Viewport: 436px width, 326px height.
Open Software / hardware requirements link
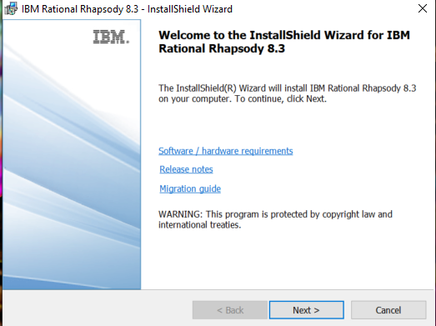coord(226,151)
